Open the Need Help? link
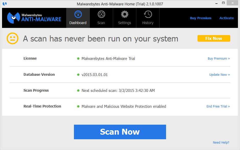This screenshot has width=240, height=150. pyautogui.click(x=221, y=143)
